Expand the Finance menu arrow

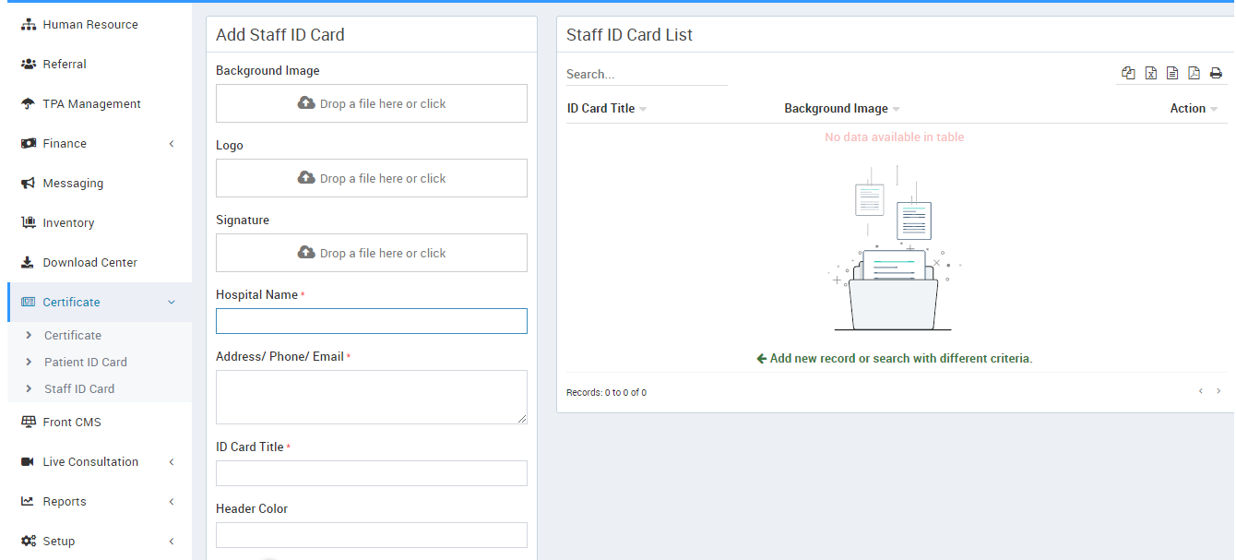pos(172,144)
